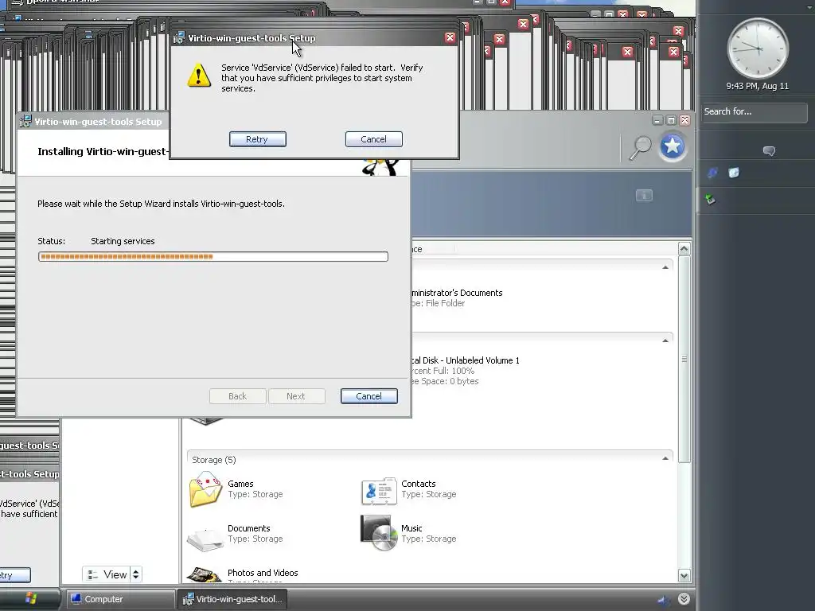Collapse the group containing Administrator's Documents
Viewport: 815px width, 611px height.
click(665, 267)
